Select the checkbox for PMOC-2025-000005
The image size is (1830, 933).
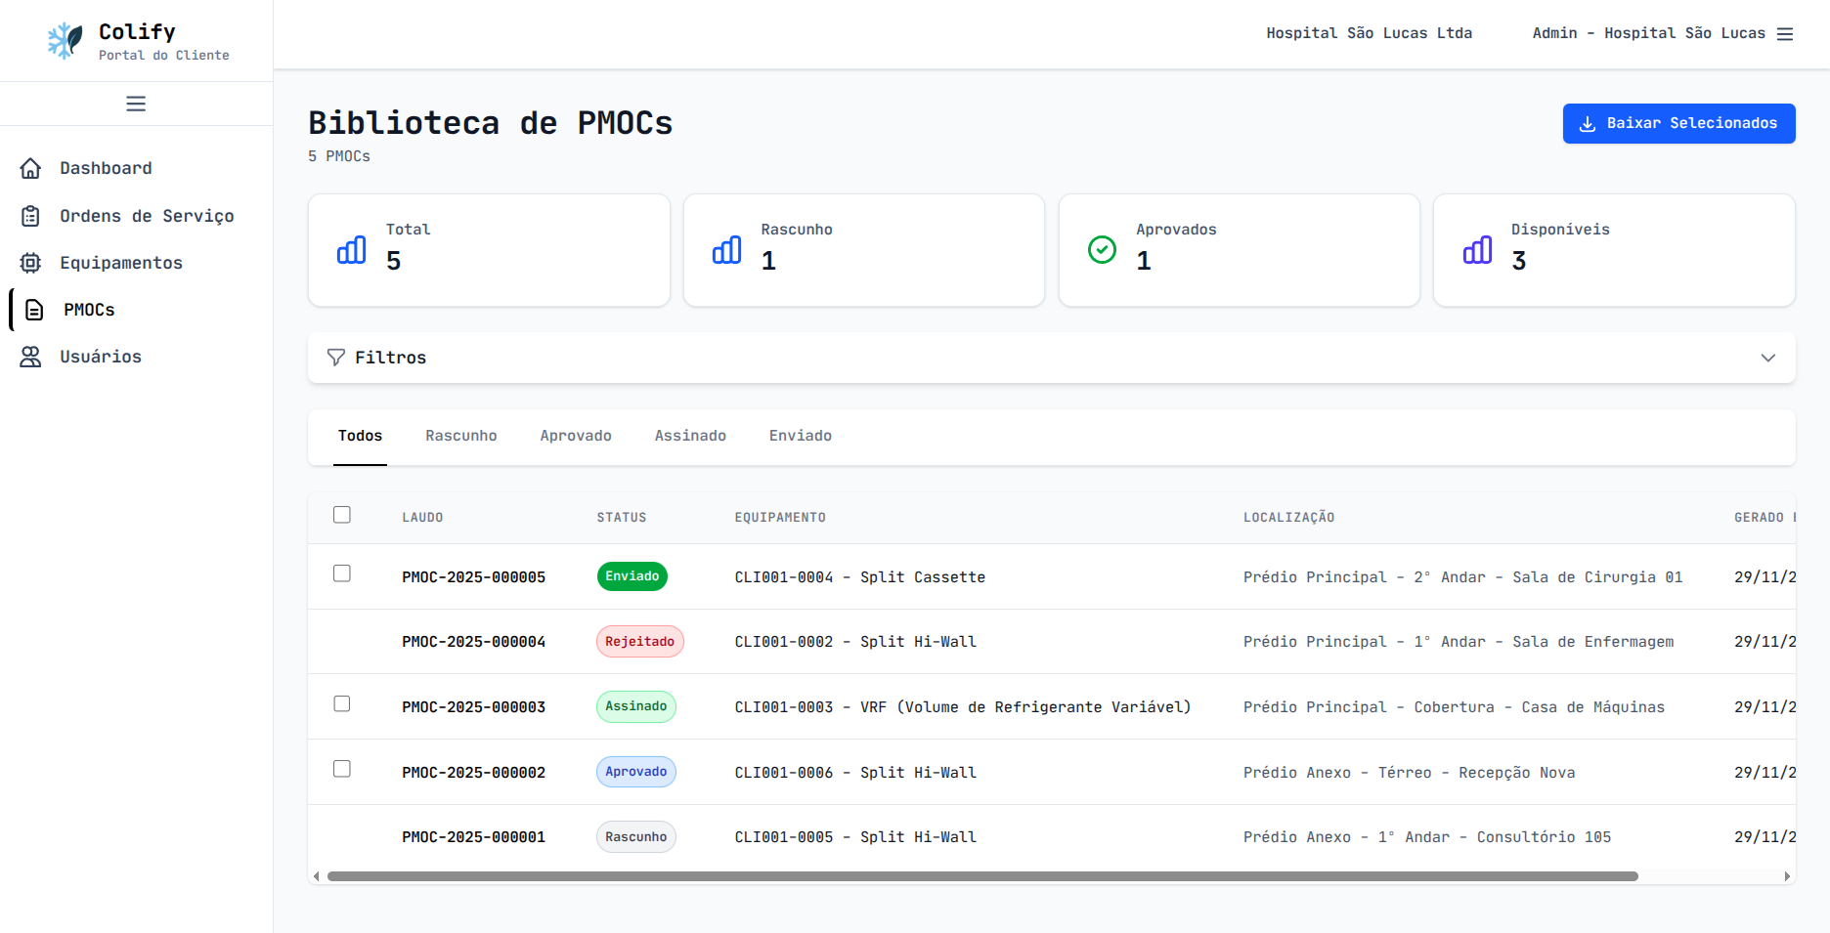(341, 573)
